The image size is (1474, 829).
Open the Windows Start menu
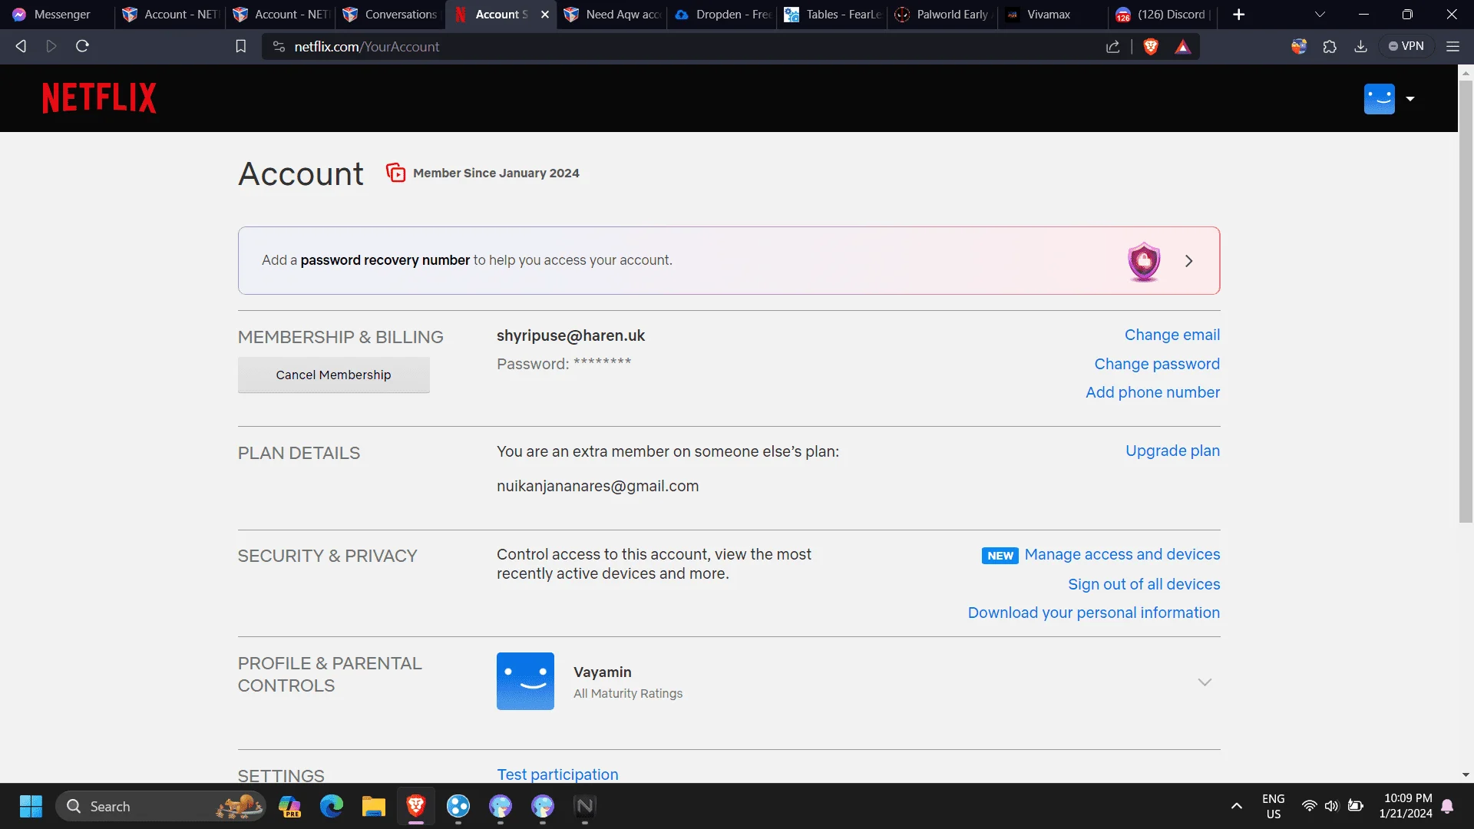click(31, 806)
